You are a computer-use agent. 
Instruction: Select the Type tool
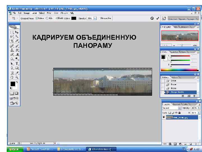point(17,64)
